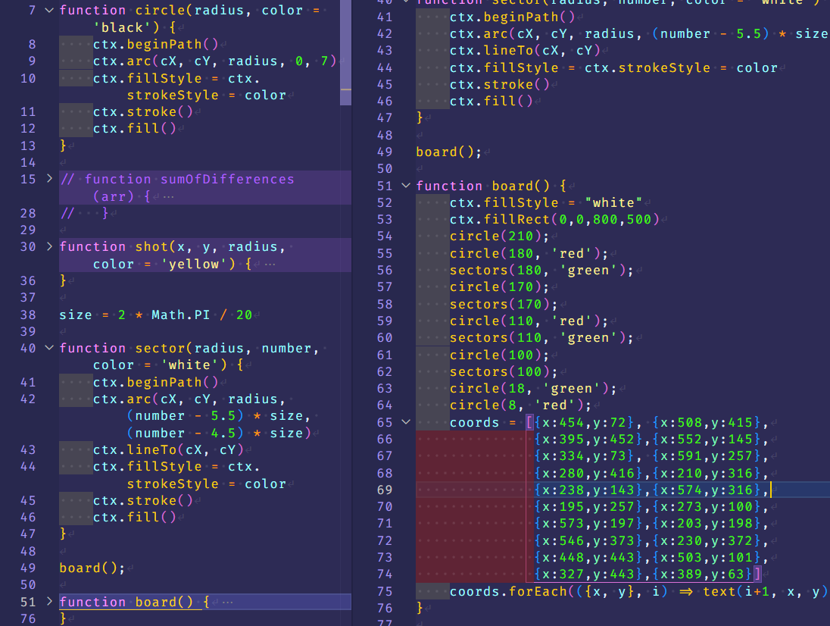
Task: Click 'ctx.fillStyle = "white"' on line 52
Action: [x=546, y=202]
